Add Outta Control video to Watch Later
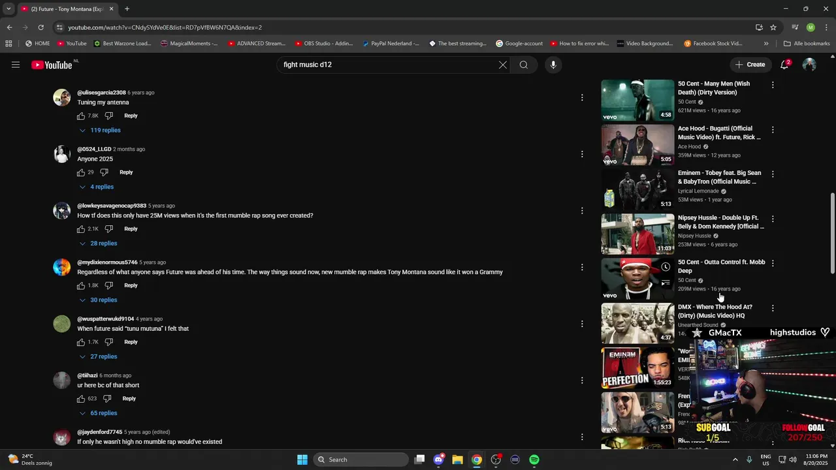Screen dimensions: 836x470 coord(666,267)
